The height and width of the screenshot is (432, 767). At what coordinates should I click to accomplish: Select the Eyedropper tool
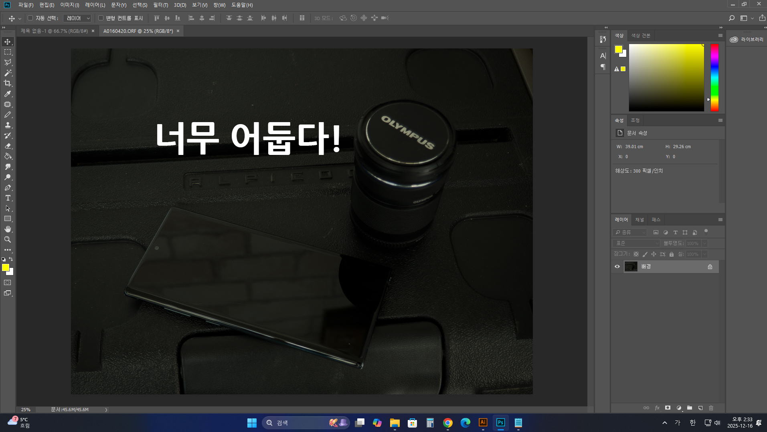click(x=8, y=94)
